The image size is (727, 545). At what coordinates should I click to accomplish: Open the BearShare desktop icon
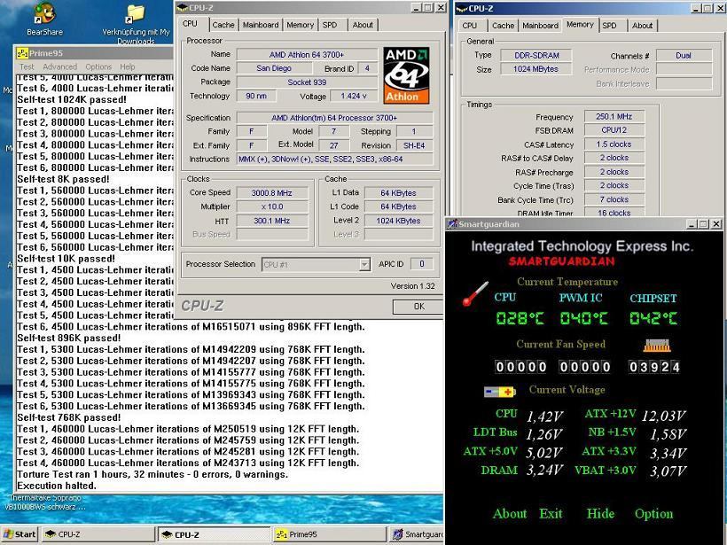click(x=44, y=19)
